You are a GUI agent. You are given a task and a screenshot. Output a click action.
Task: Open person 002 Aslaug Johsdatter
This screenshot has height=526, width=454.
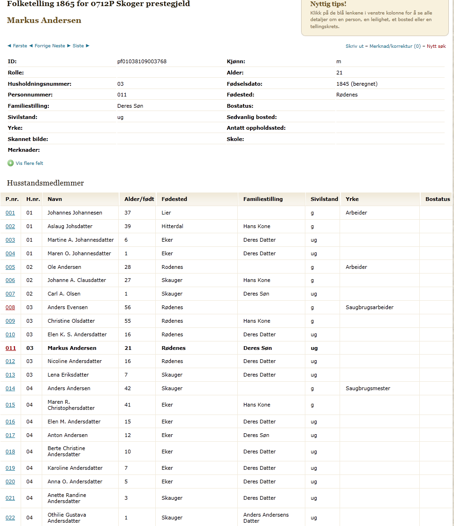(x=10, y=226)
